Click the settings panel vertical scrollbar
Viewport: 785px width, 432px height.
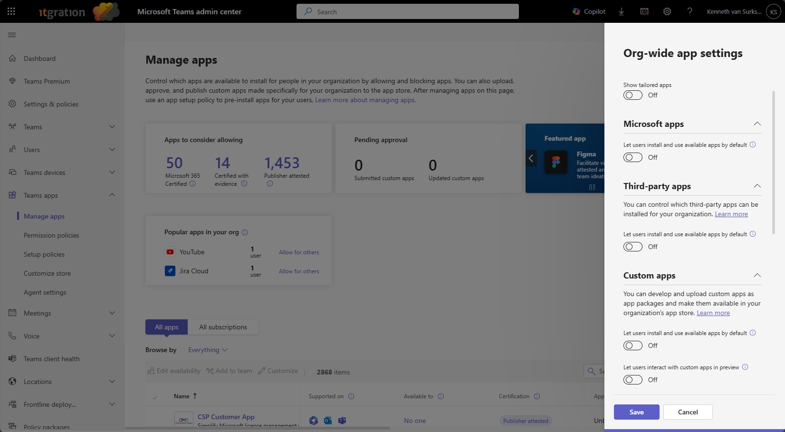point(774,162)
